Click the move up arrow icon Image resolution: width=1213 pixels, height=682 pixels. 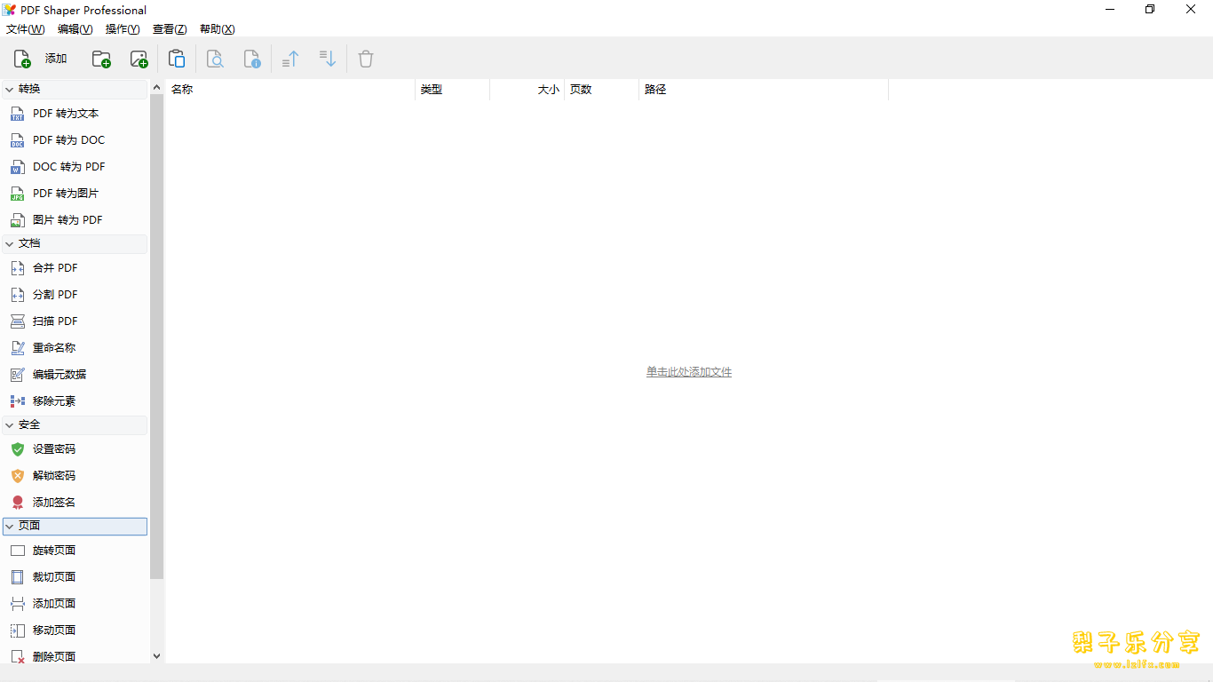click(290, 59)
